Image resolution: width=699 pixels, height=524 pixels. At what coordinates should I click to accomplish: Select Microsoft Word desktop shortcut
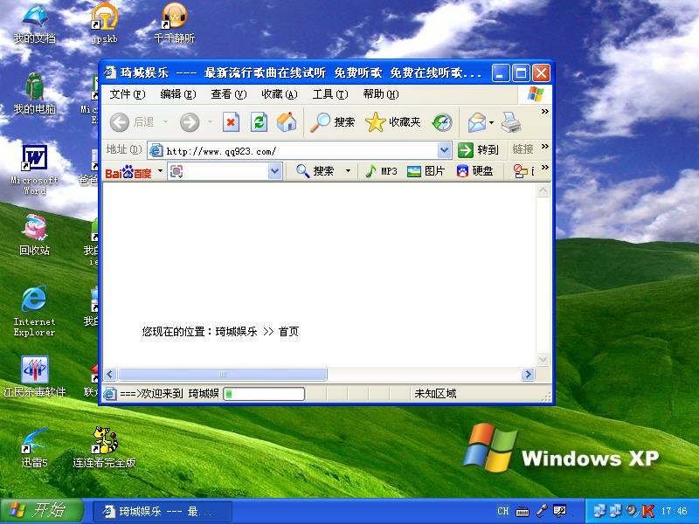pos(35,170)
